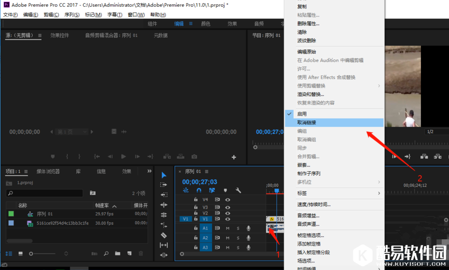This screenshot has height=270, width=449.
Task: Open source panel hamburger menu
Action: pos(40,35)
